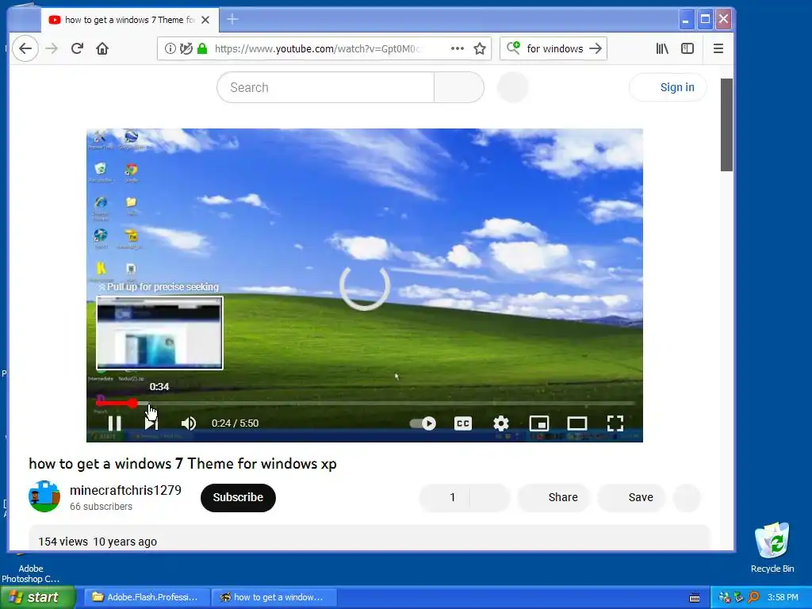Open tracking protection shield icon
The width and height of the screenshot is (812, 609).
186,48
